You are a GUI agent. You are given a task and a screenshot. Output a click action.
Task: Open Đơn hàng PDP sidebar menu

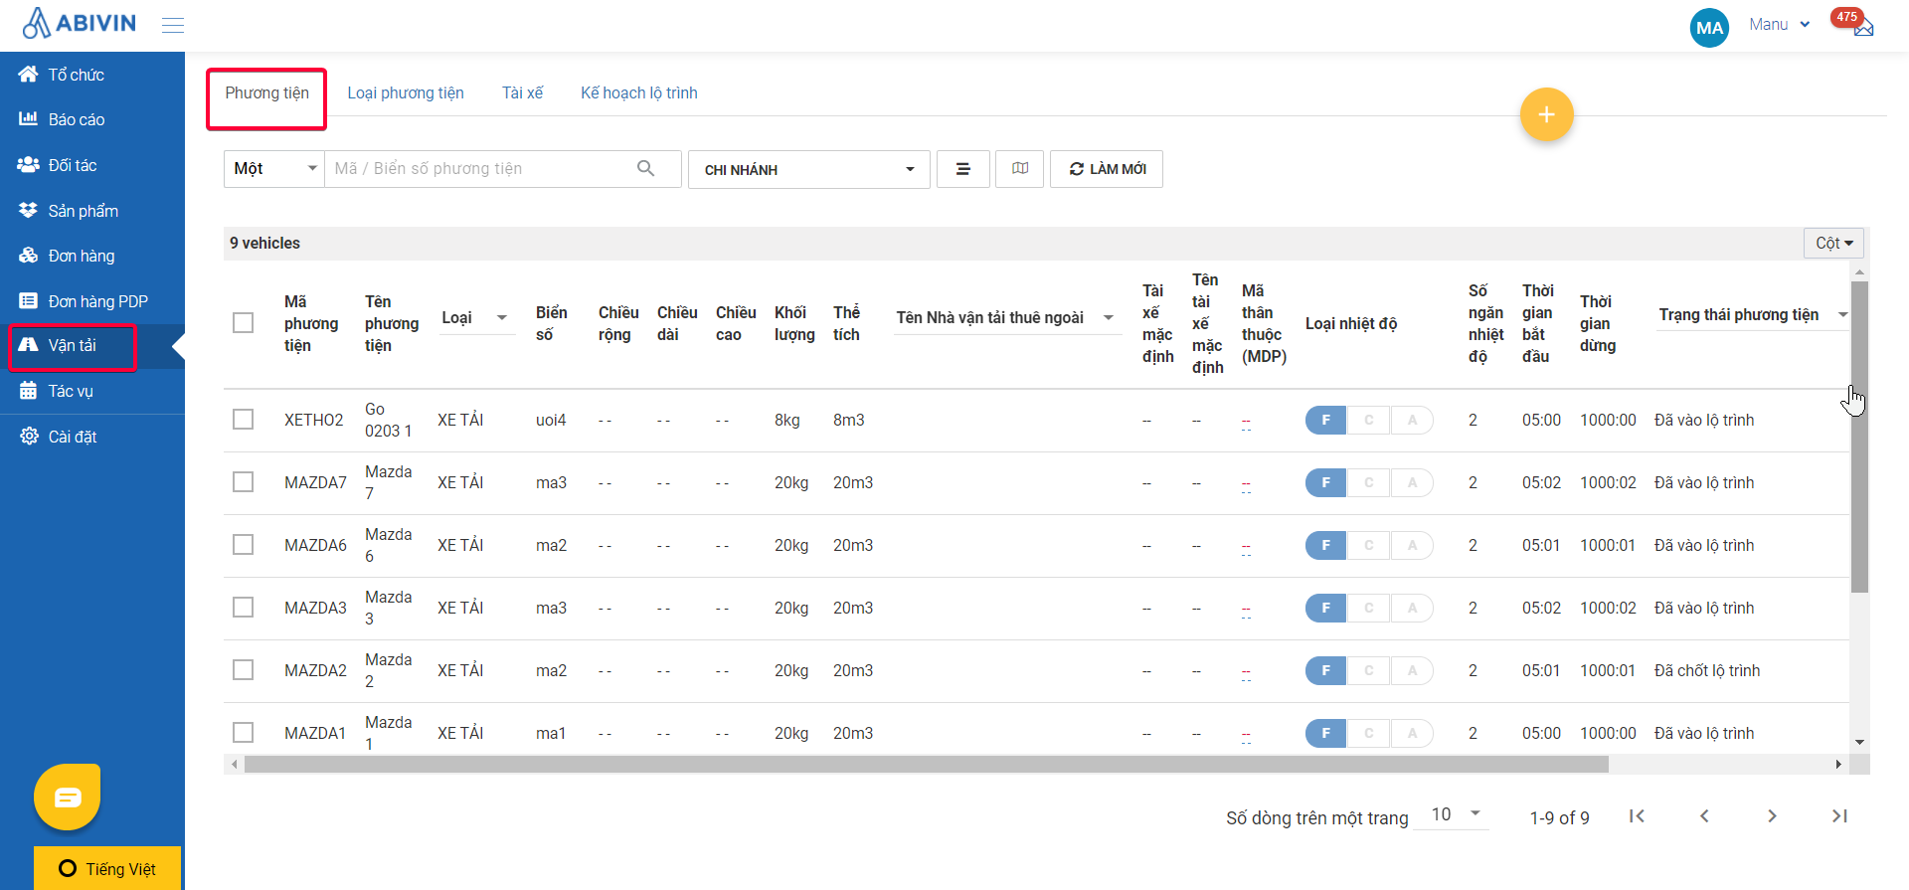tap(92, 301)
